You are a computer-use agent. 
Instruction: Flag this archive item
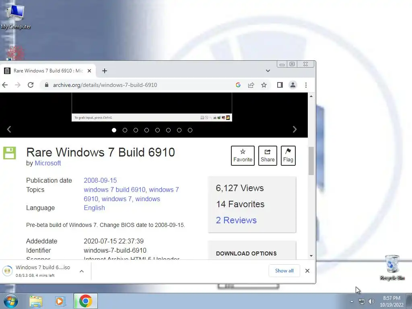(x=288, y=156)
